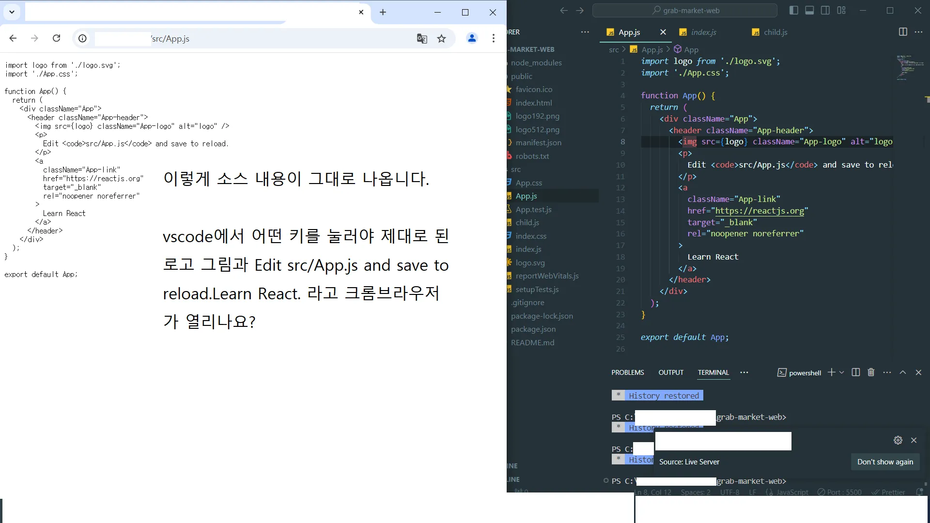This screenshot has width=930, height=523.
Task: Close the current Chrome tab
Action: 361,12
